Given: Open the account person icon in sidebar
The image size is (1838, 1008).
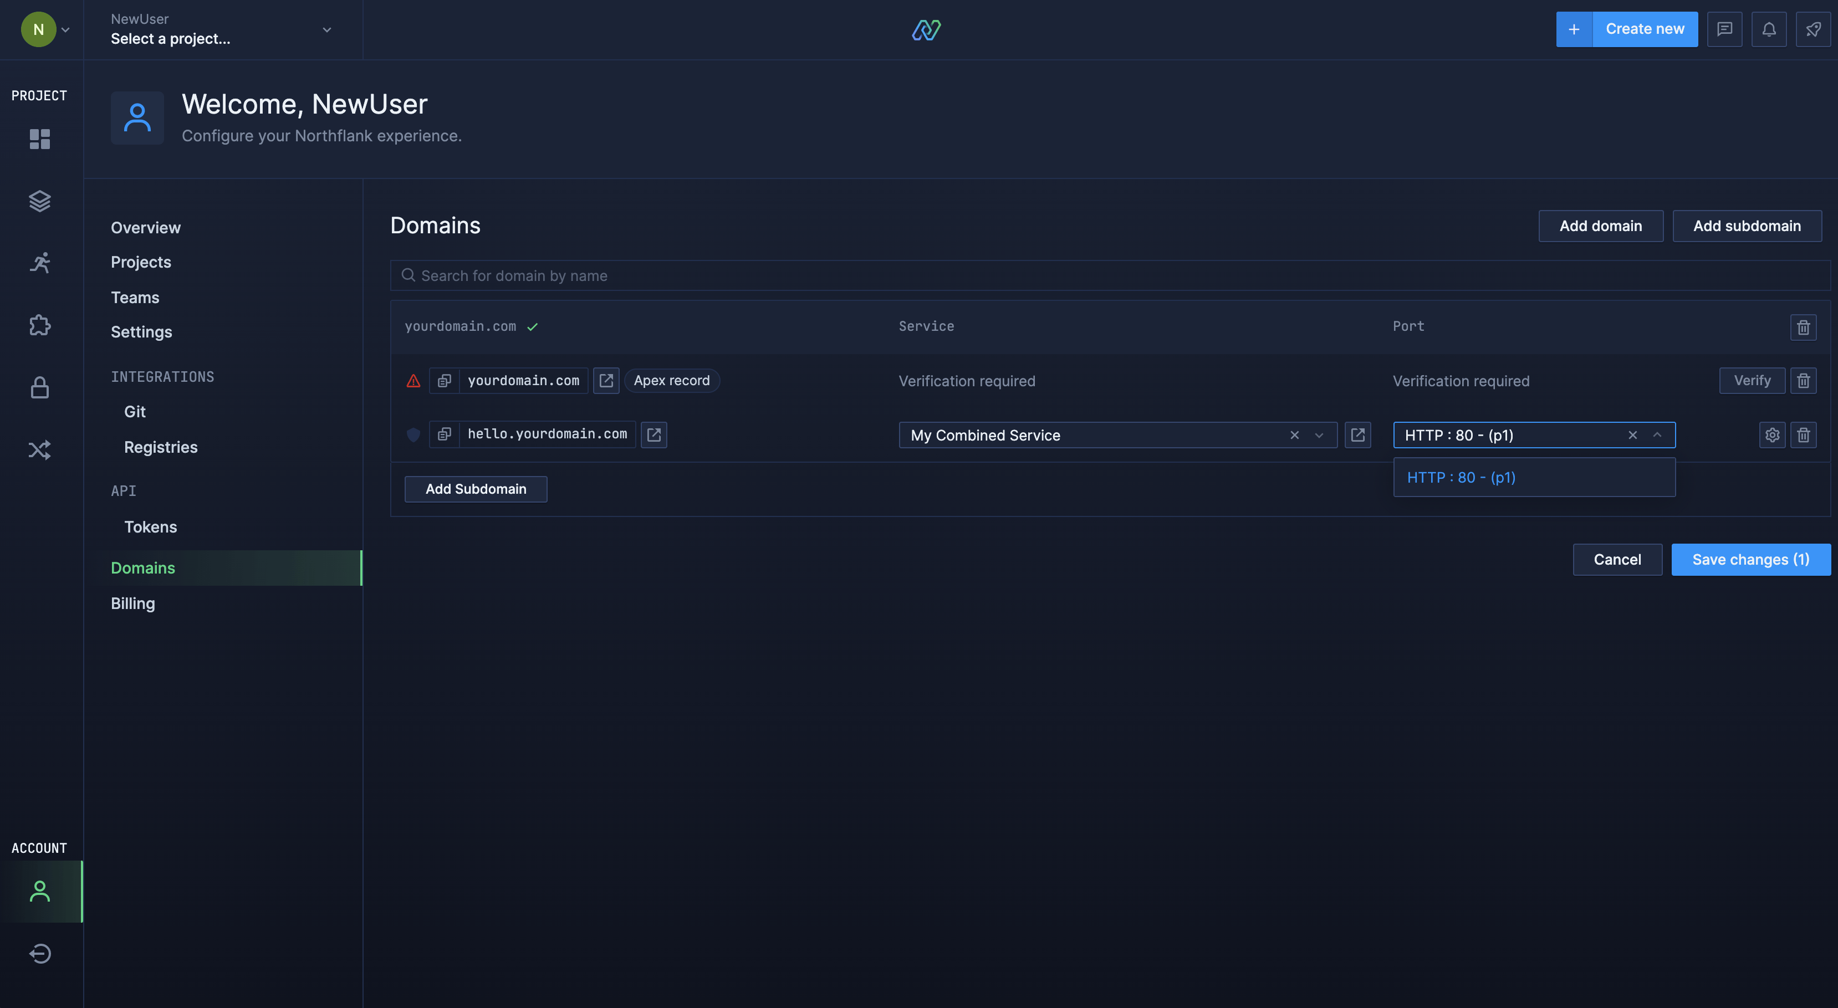Looking at the screenshot, I should click(40, 891).
